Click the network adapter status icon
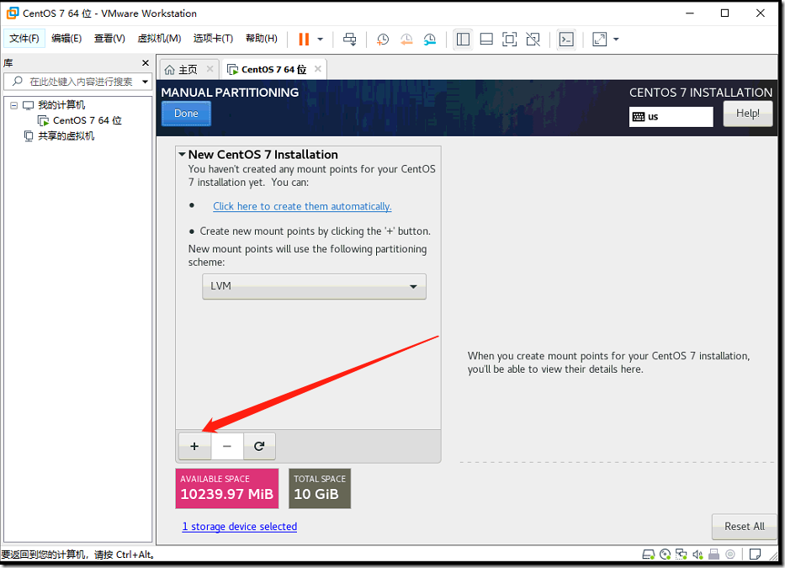Viewport: 785px width, 568px height. [681, 554]
